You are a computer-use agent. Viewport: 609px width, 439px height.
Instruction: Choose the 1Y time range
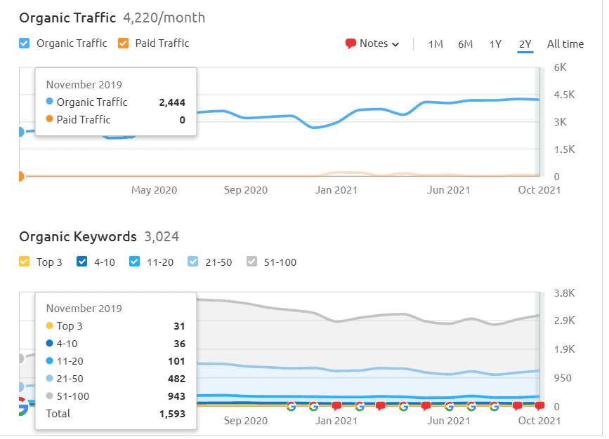coord(495,43)
